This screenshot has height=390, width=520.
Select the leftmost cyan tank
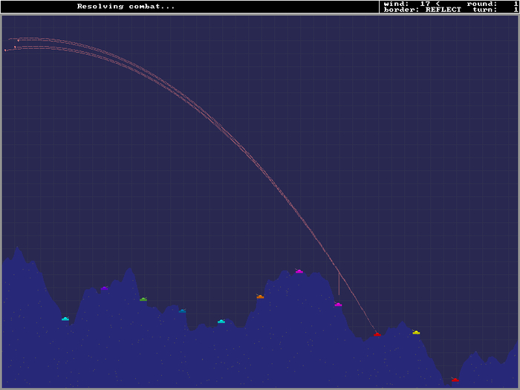click(x=65, y=319)
